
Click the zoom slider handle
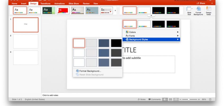[189, 99]
